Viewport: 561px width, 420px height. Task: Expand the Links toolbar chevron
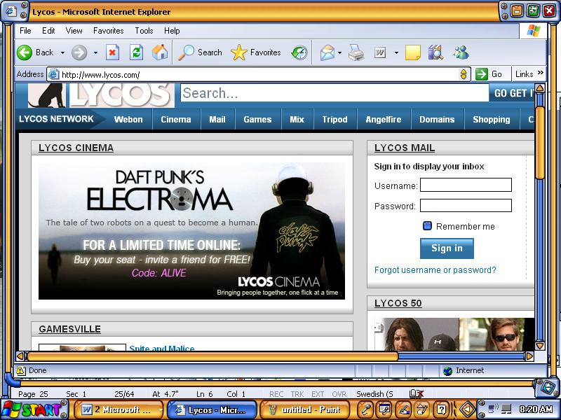coord(540,73)
